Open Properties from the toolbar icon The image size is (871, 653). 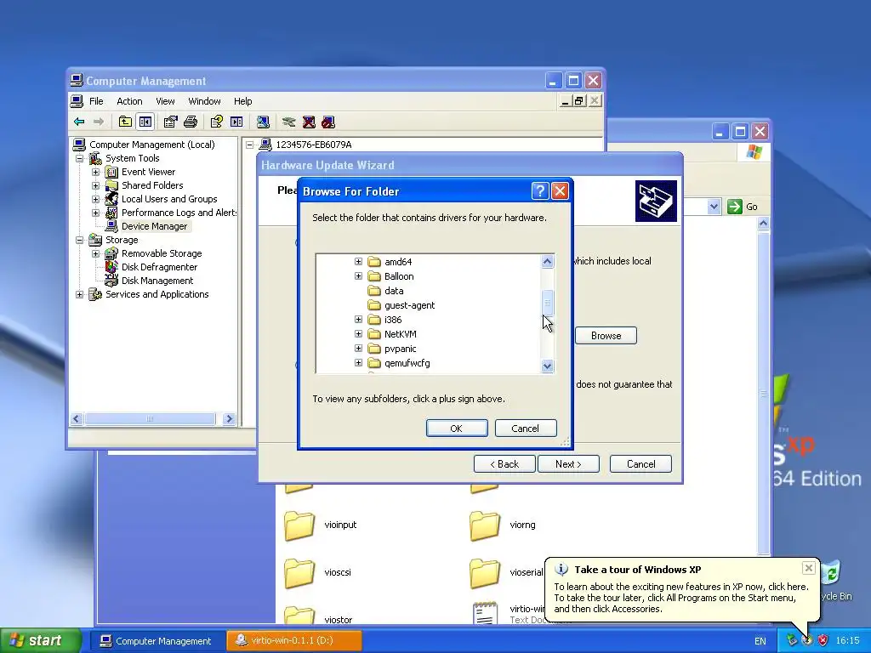pyautogui.click(x=170, y=122)
